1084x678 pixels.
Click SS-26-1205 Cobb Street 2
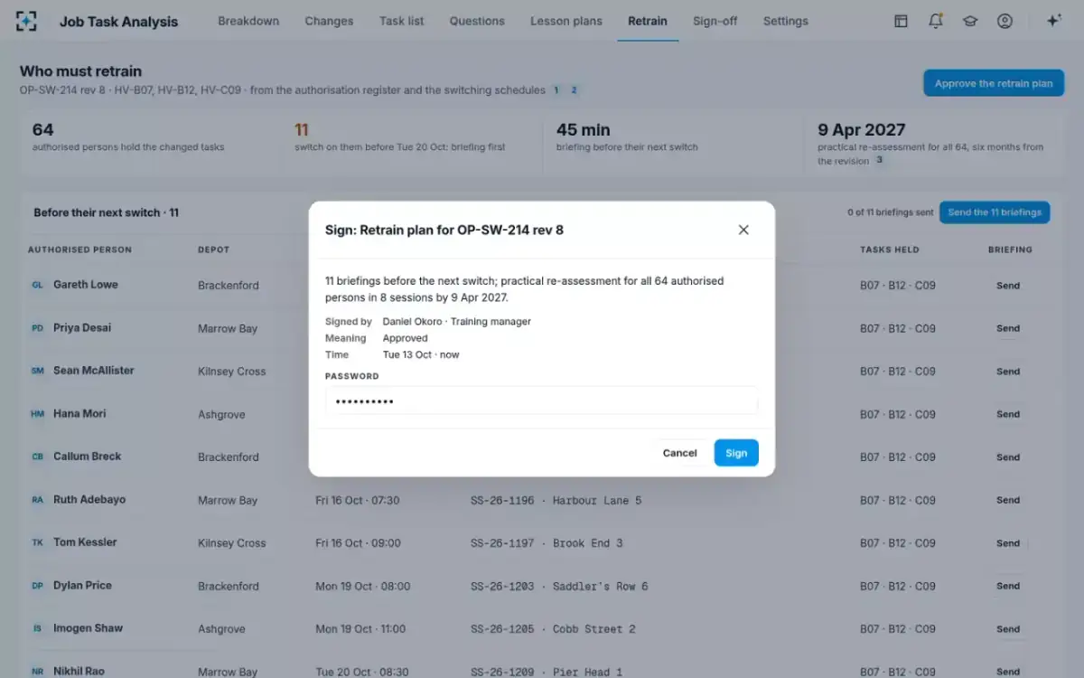click(x=553, y=629)
